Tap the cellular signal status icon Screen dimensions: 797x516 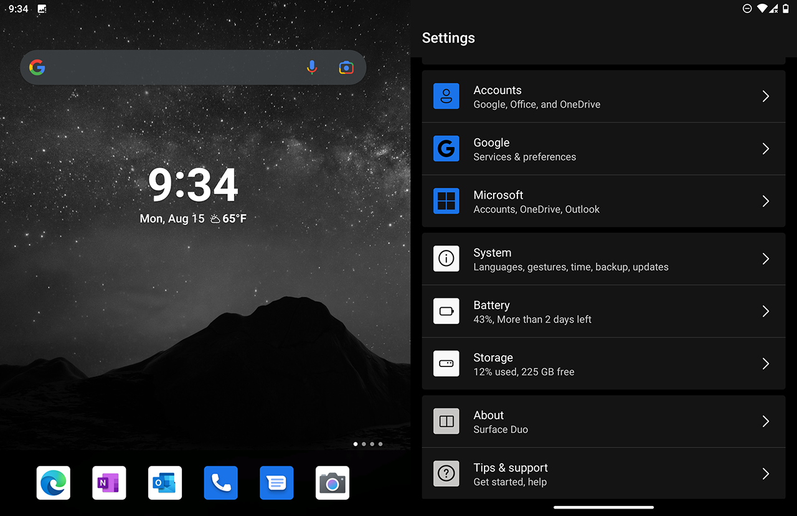point(774,9)
